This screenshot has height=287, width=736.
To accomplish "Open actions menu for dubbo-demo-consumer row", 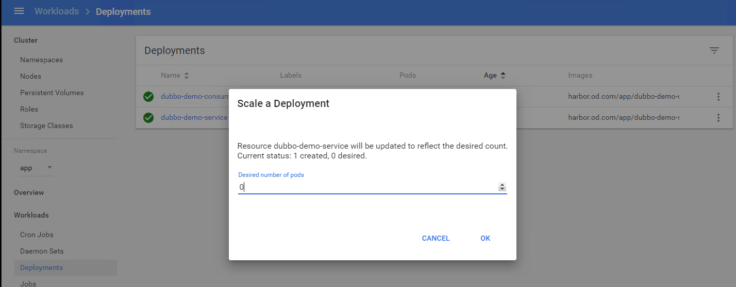I will (x=718, y=97).
